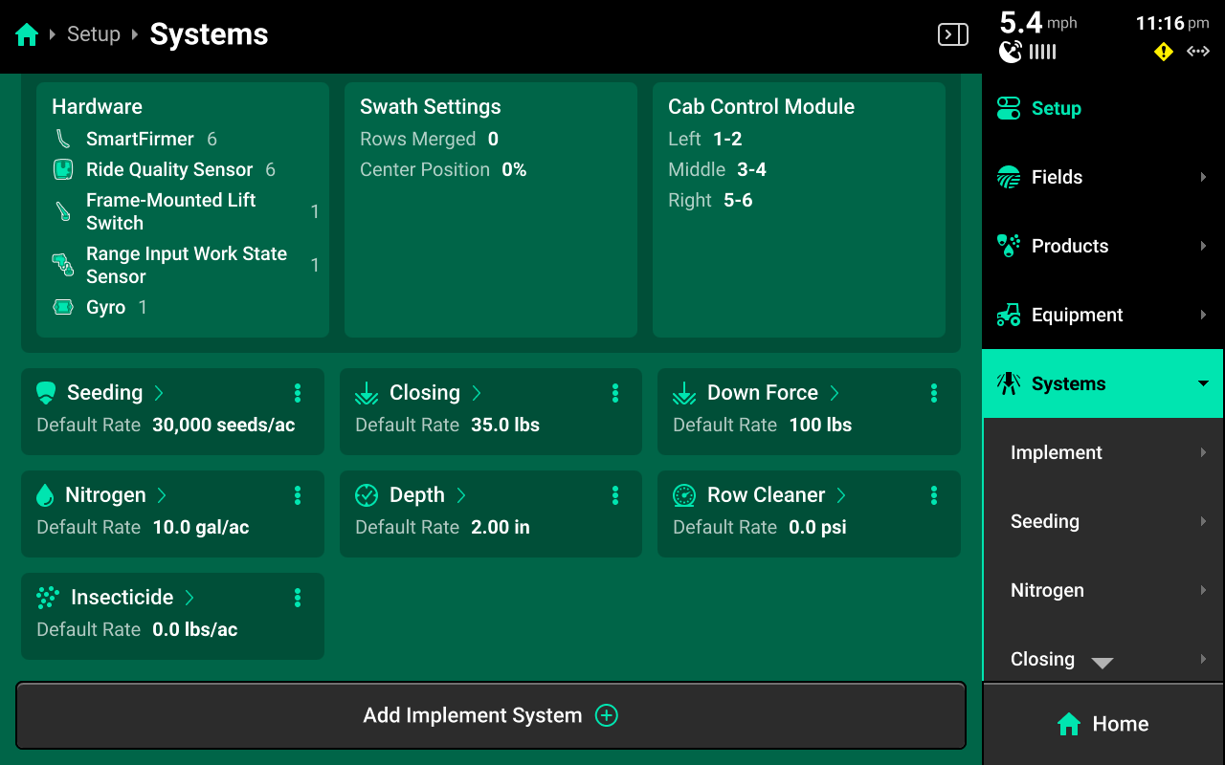
Task: Click the Range Input Work State Sensor icon
Action: tap(63, 265)
